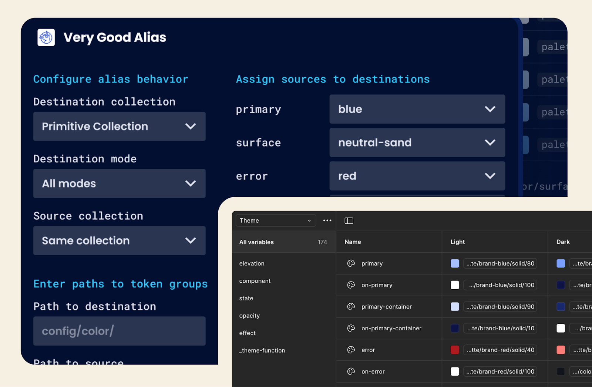Open the Theme collection selector

pos(276,221)
